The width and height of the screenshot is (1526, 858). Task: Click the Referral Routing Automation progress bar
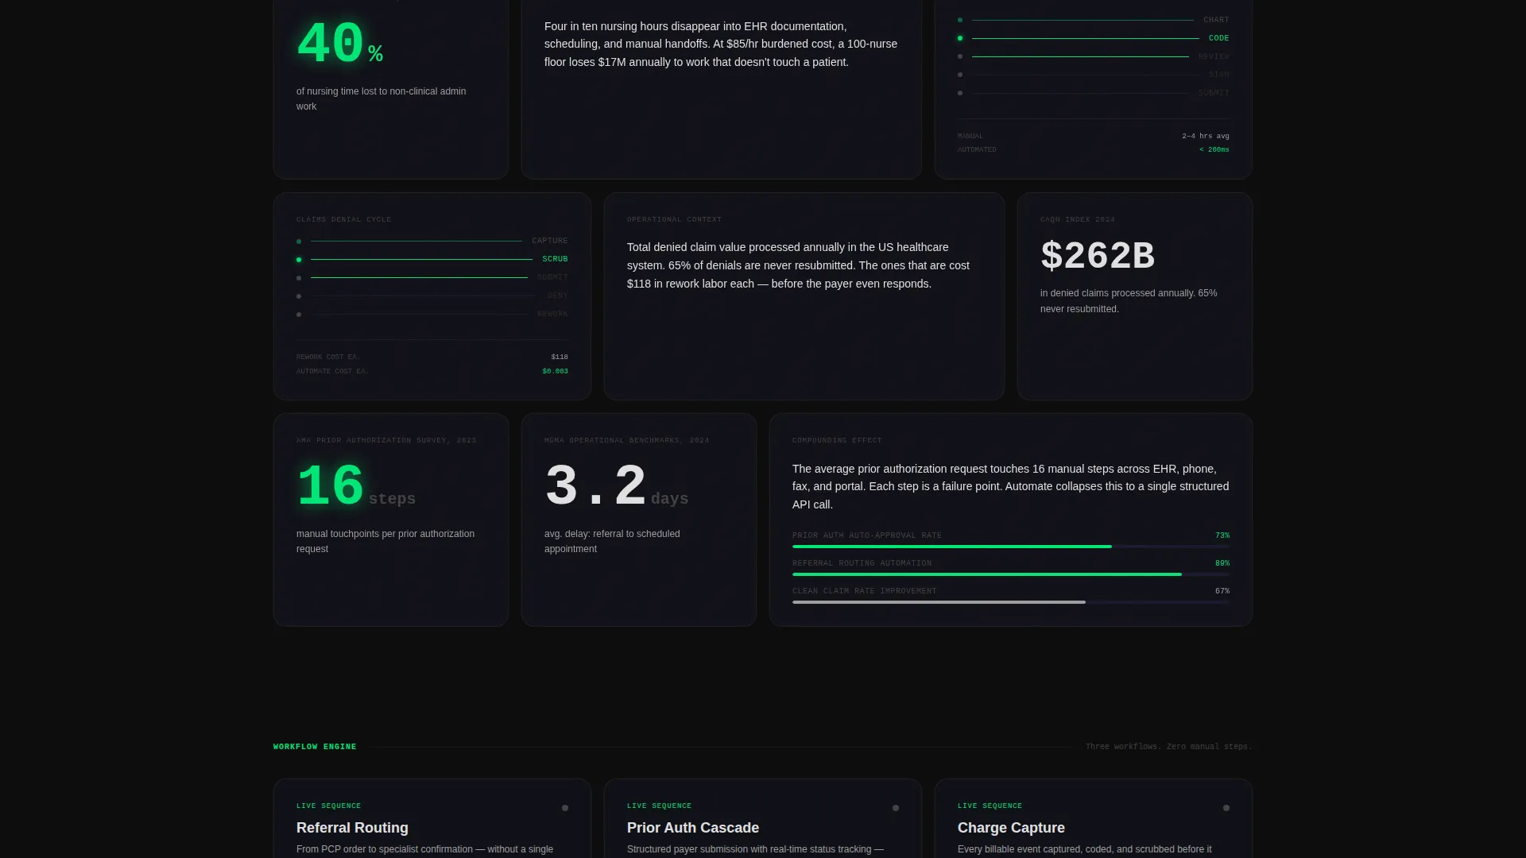pyautogui.click(x=1011, y=574)
